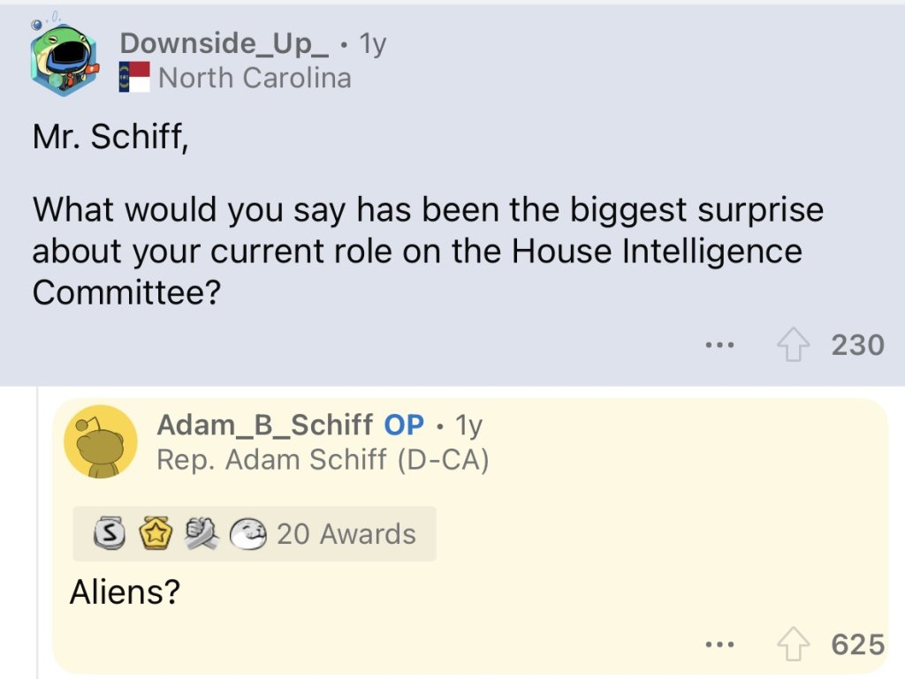This screenshot has width=905, height=679.
Task: Collapse the reply thread via indent line
Action: [37, 530]
